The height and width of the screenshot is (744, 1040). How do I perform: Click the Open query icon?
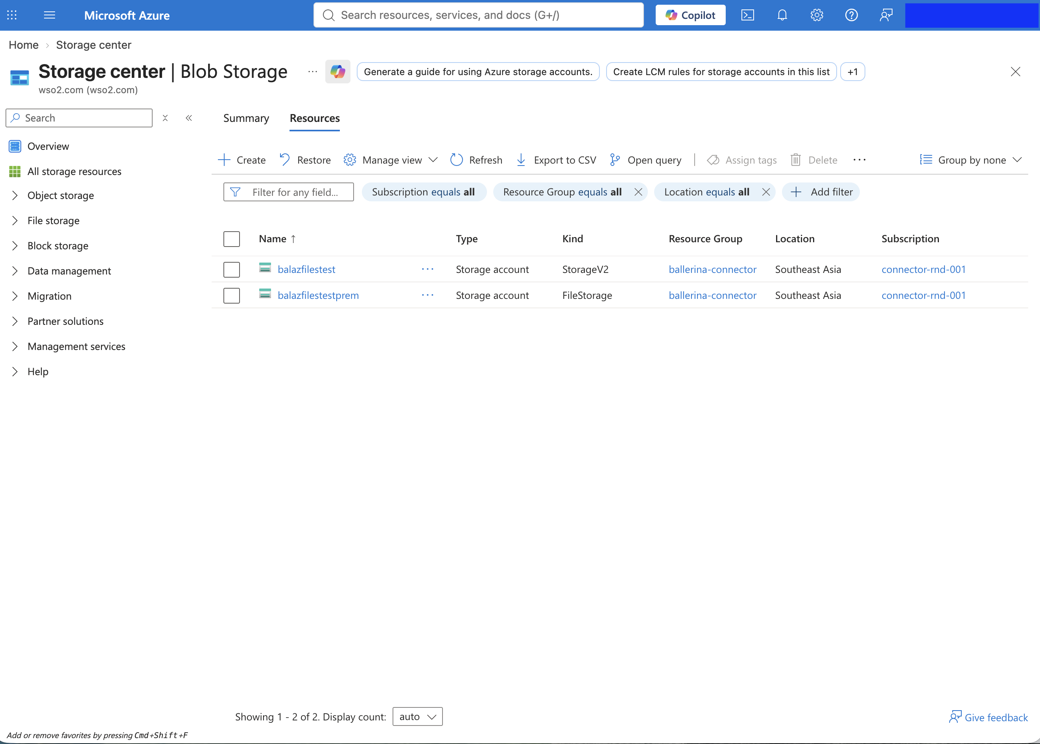pos(615,160)
